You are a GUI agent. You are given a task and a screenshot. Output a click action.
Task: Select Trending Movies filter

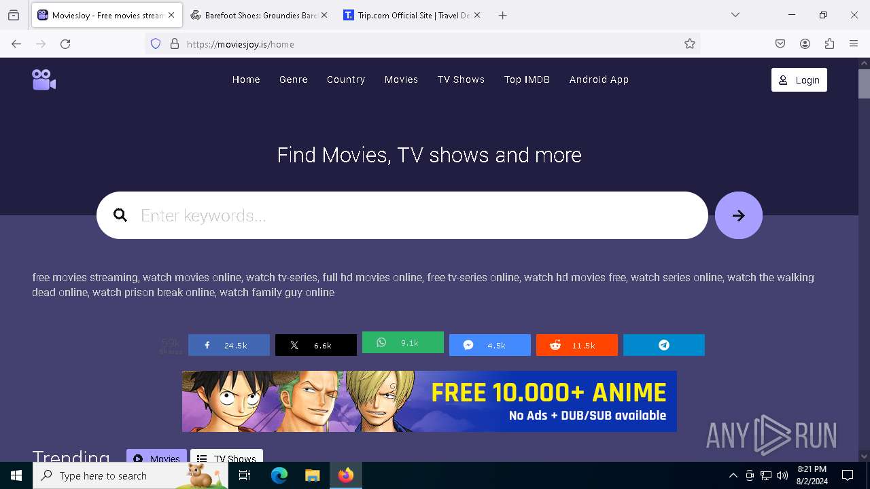click(156, 456)
